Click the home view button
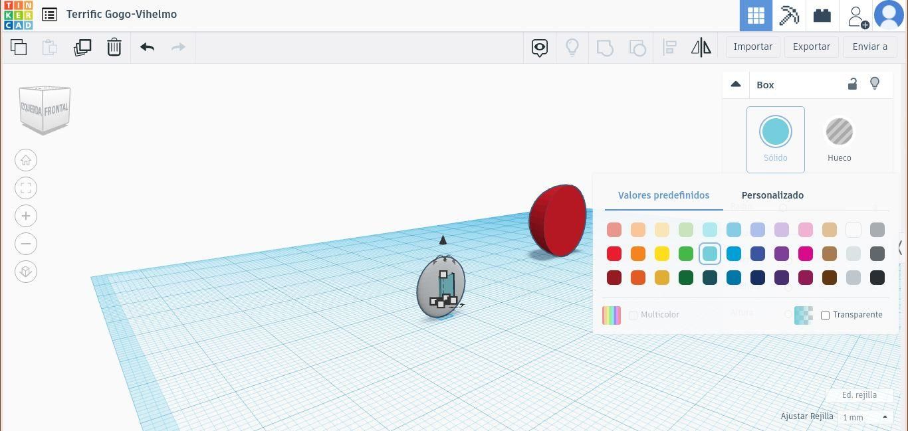This screenshot has height=431, width=908. click(26, 160)
